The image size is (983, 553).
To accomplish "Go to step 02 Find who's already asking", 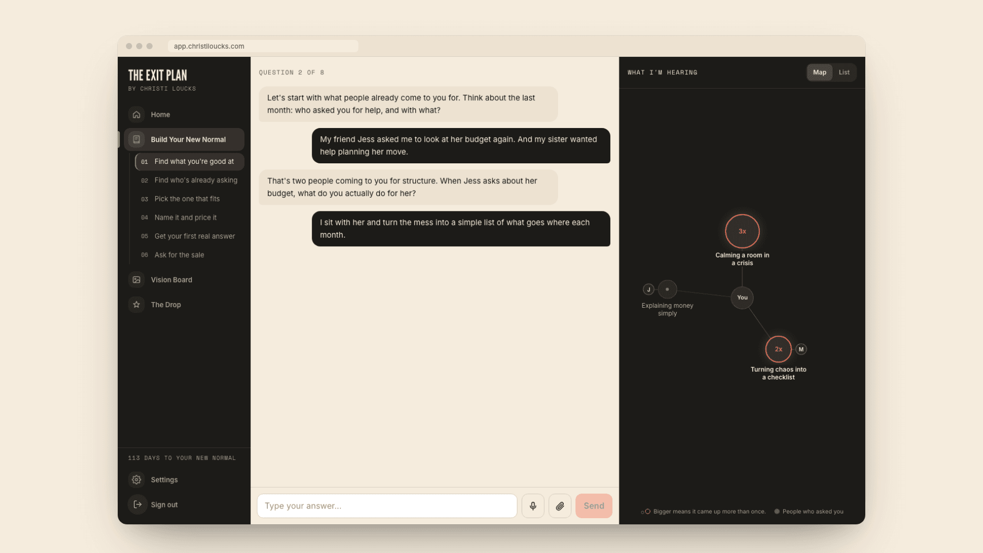I will 189,180.
